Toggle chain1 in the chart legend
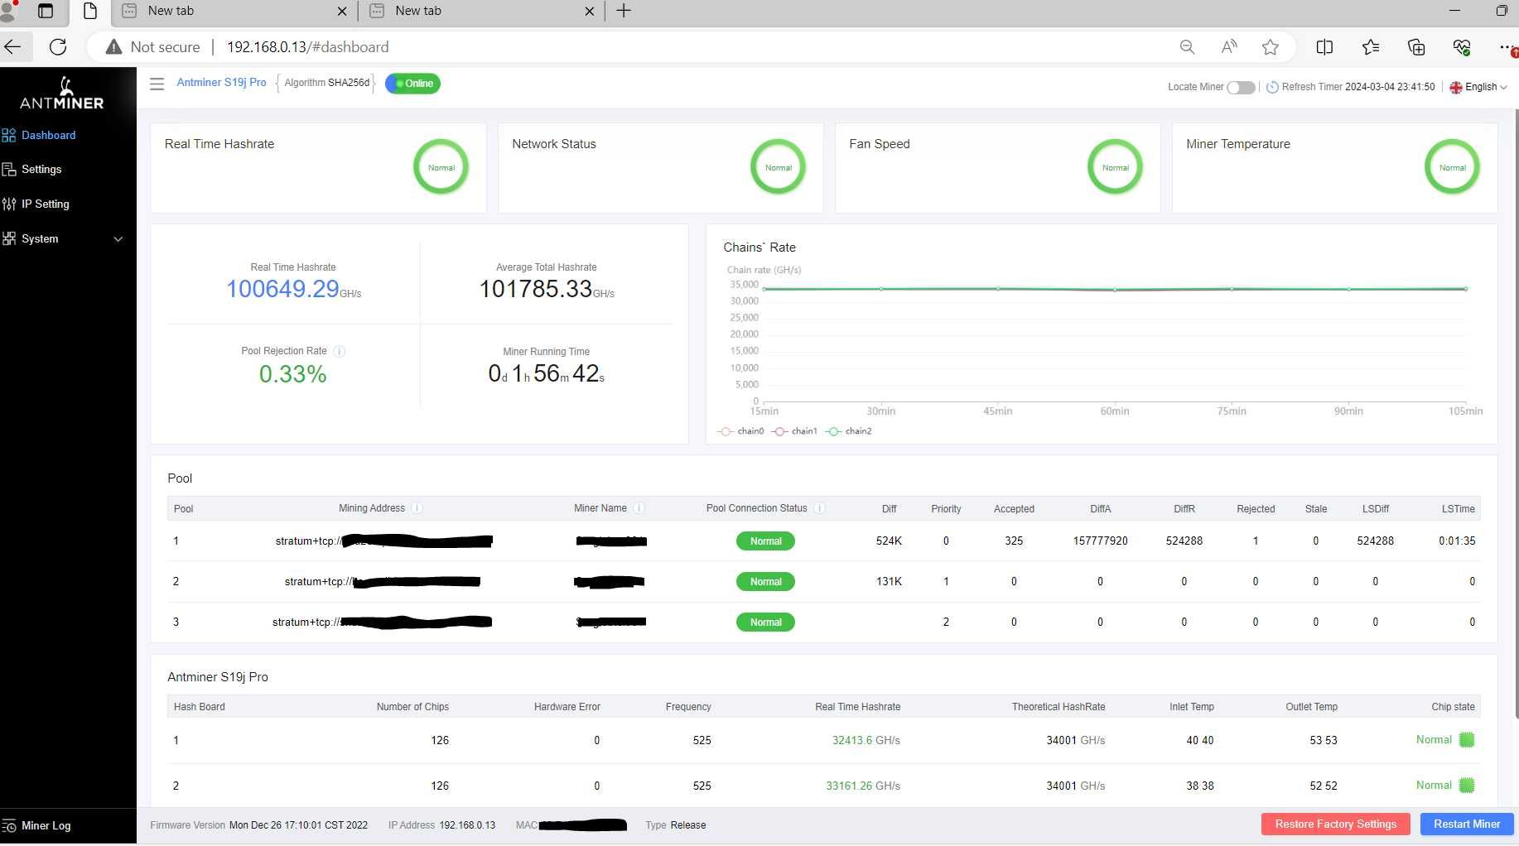 (795, 431)
